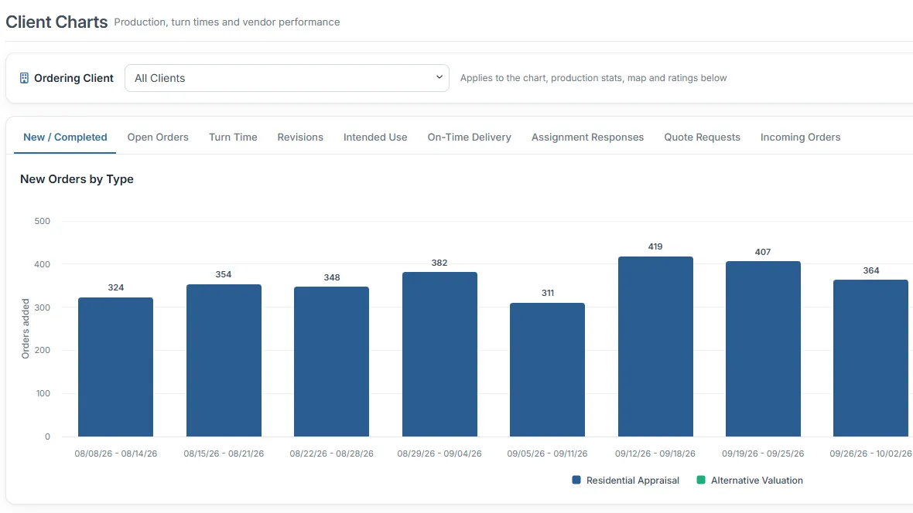Click the 348 value label

pyautogui.click(x=332, y=277)
